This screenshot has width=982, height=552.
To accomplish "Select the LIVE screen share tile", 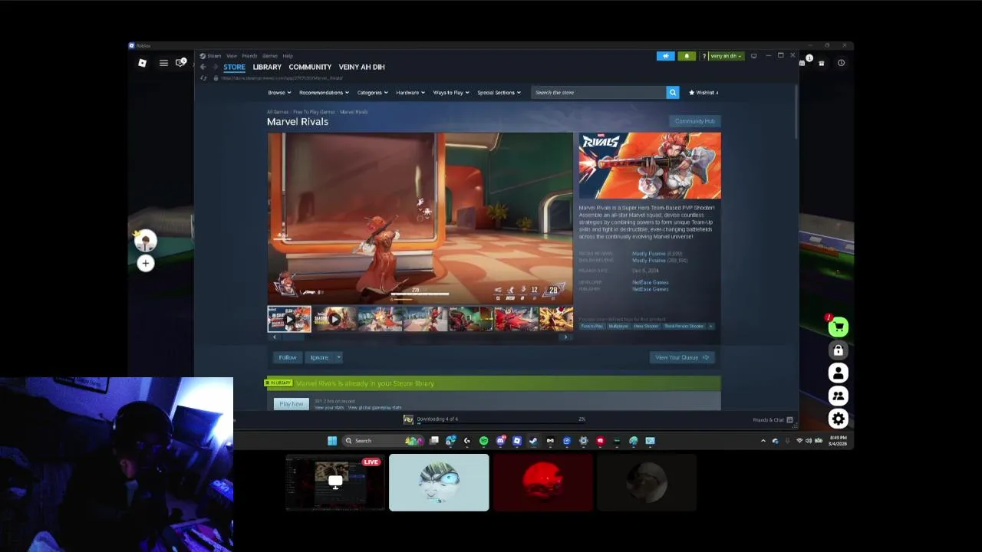I will pos(335,482).
